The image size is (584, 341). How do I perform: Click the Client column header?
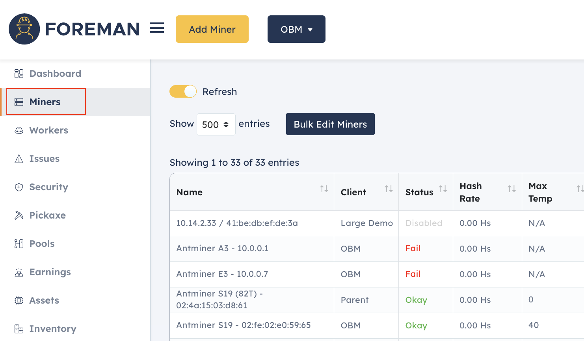click(x=366, y=192)
